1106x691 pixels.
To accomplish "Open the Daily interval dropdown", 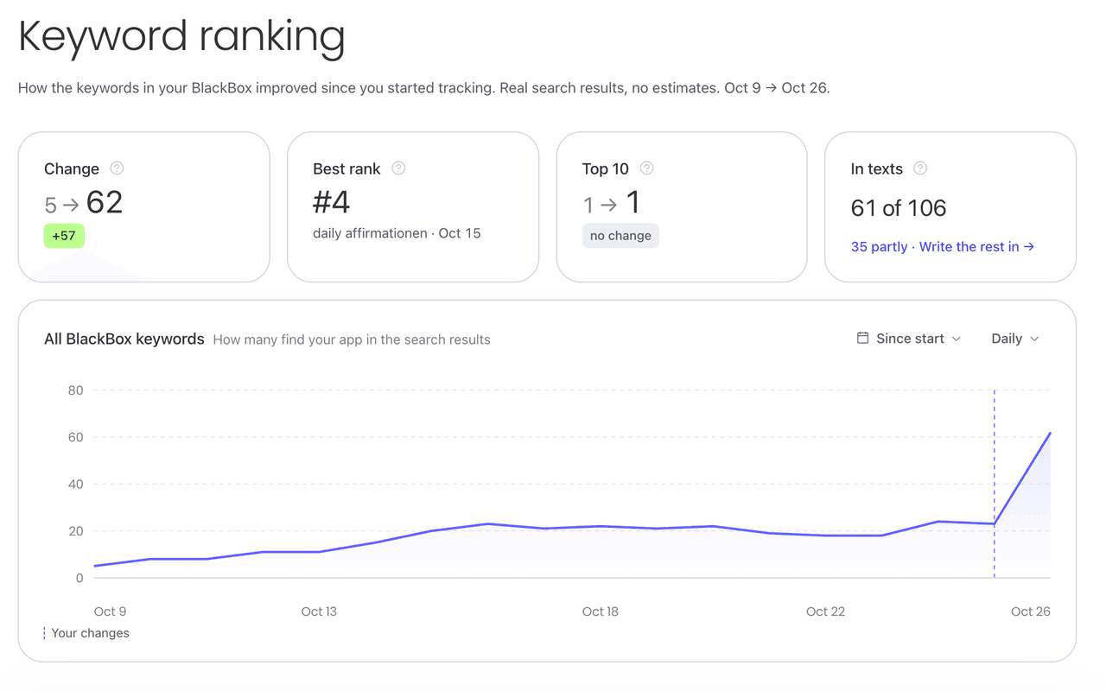I will pos(1015,339).
